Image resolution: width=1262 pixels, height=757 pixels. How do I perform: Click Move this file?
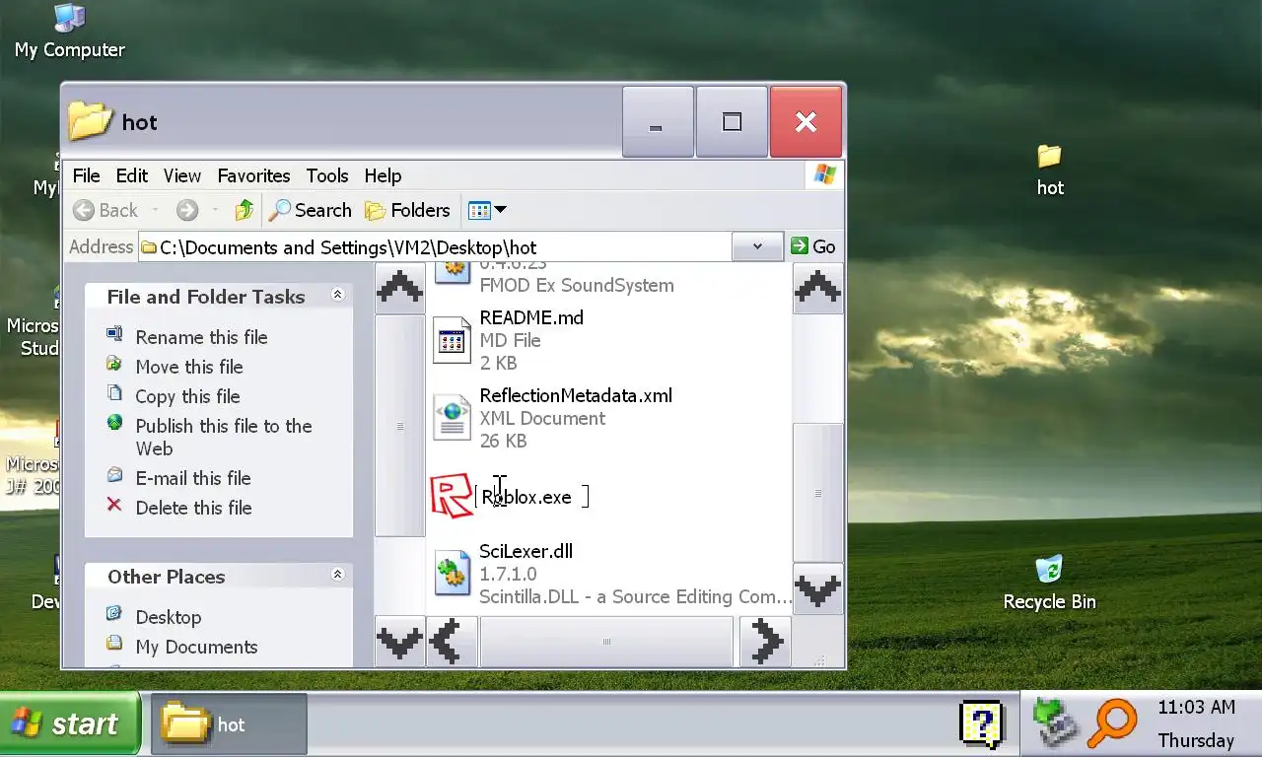pyautogui.click(x=189, y=367)
